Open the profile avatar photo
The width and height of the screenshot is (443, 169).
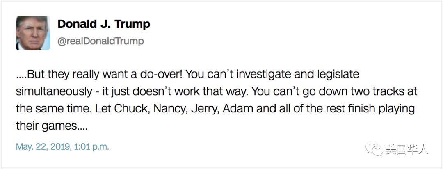click(33, 33)
